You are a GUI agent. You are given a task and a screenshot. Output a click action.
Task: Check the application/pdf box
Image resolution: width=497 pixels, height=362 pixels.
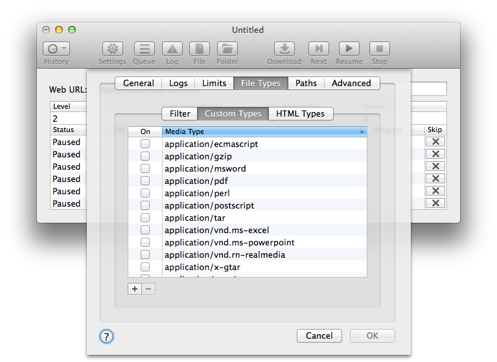click(x=145, y=181)
